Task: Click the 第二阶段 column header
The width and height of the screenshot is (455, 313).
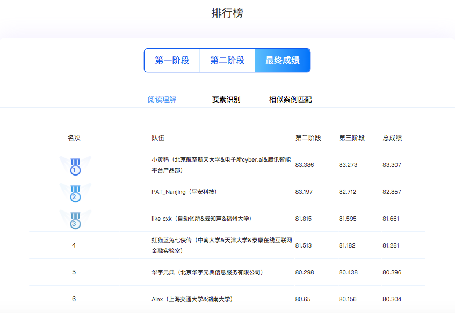Action: click(308, 138)
